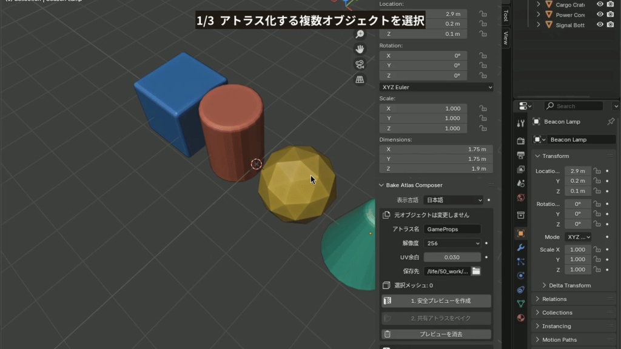Click the pin icon beside Beacon Lamp
Viewport: 621px width, 349px height.
click(611, 121)
